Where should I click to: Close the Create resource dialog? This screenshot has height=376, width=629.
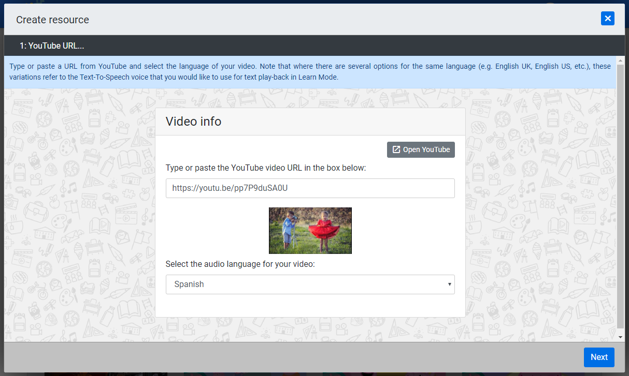pos(607,19)
